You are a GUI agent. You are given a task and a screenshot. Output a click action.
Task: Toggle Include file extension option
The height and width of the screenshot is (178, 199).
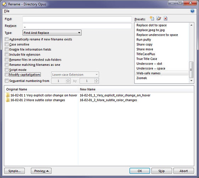coord(7,54)
